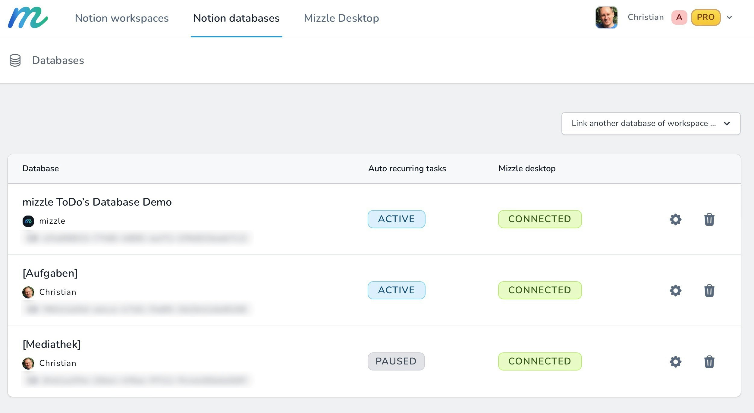
Task: Toggle ACTIVE badge for mizzle ToDo's Database
Action: [x=396, y=219]
